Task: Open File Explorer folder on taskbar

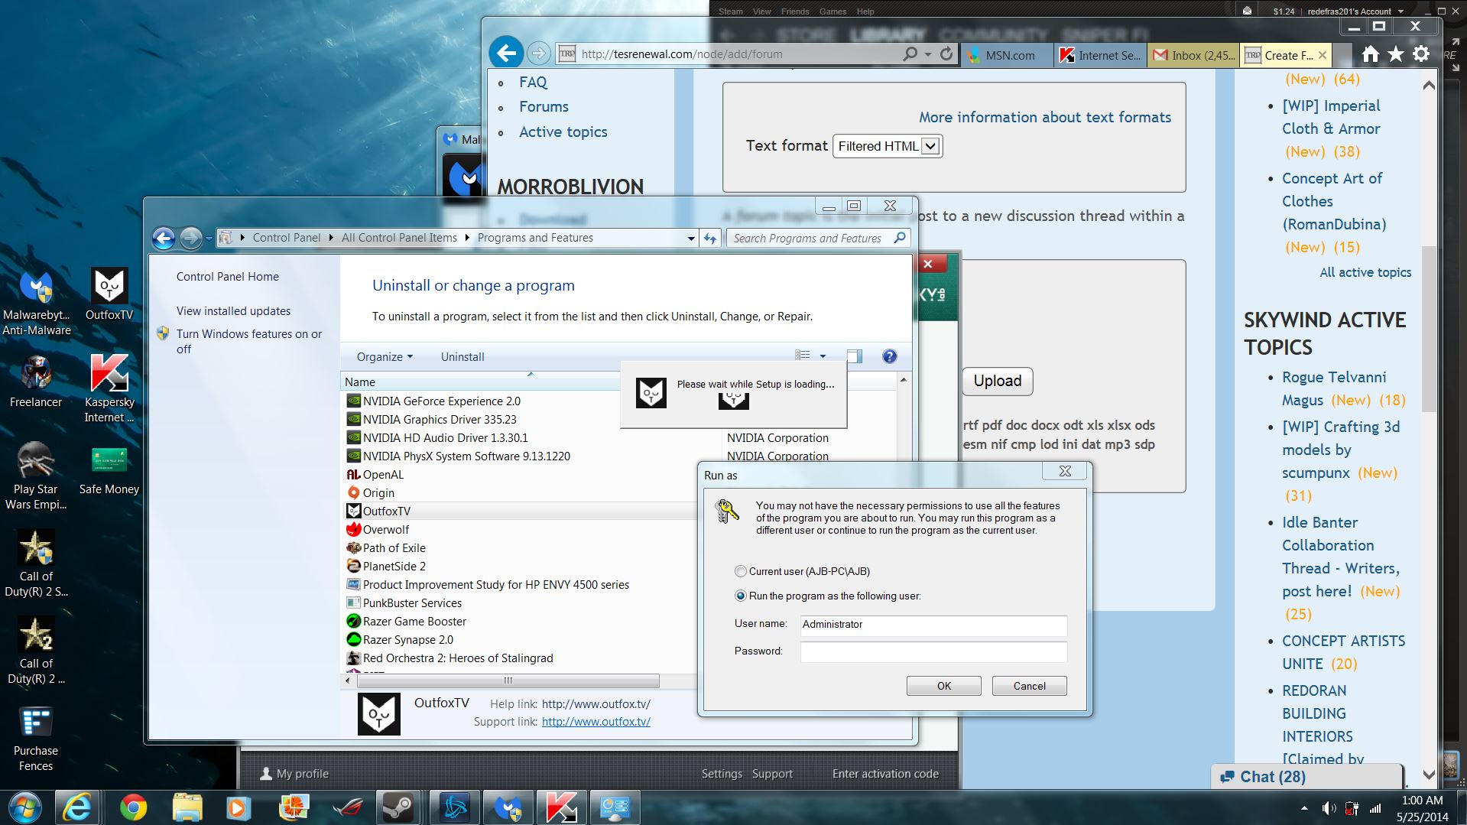Action: coord(187,807)
